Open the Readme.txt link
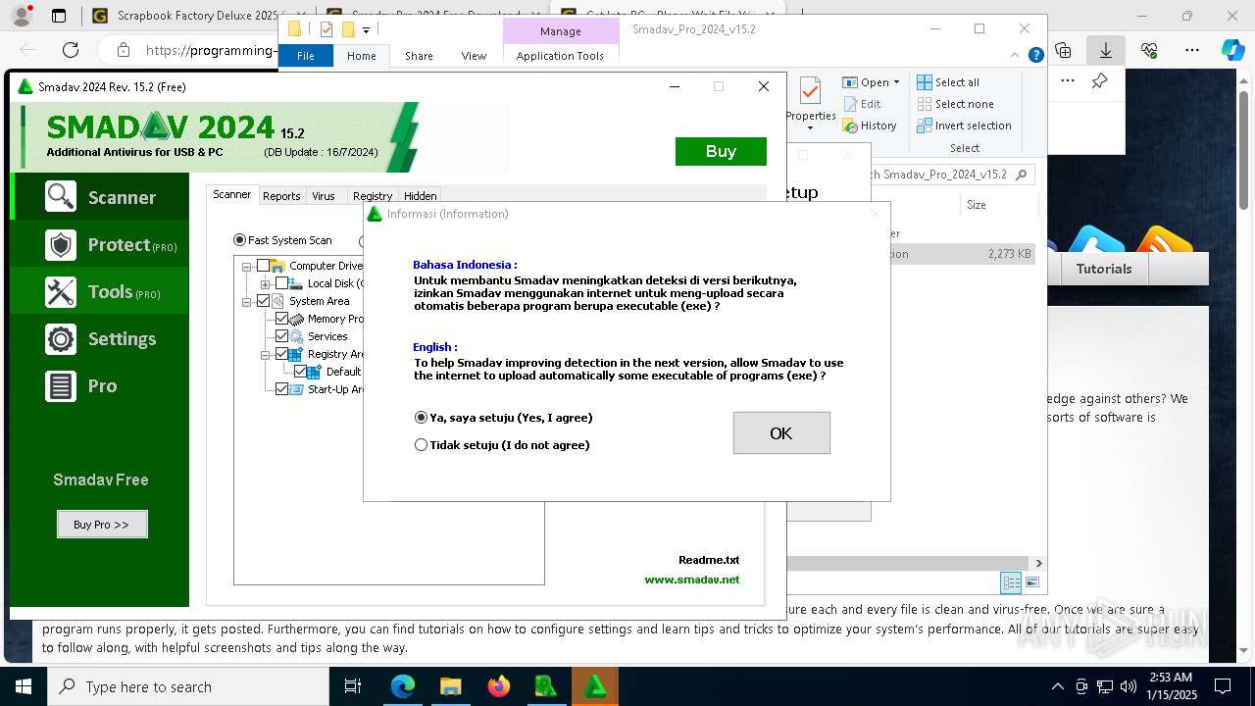 709,560
